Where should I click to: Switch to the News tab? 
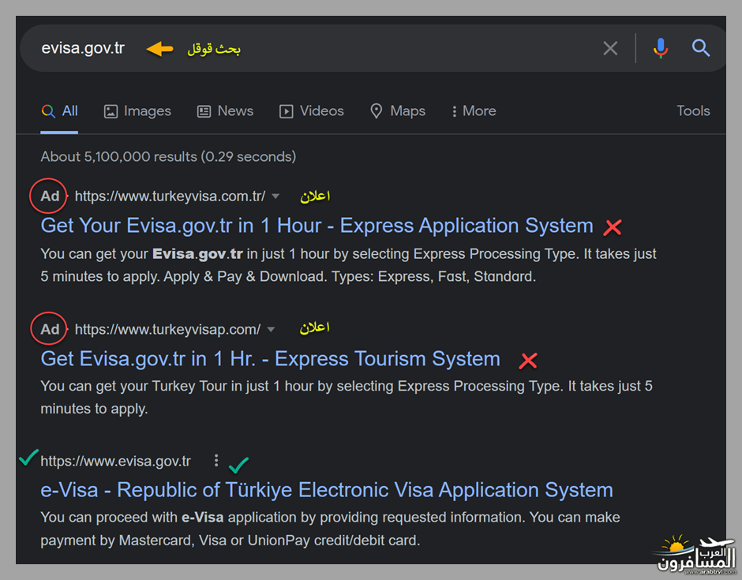pos(225,111)
